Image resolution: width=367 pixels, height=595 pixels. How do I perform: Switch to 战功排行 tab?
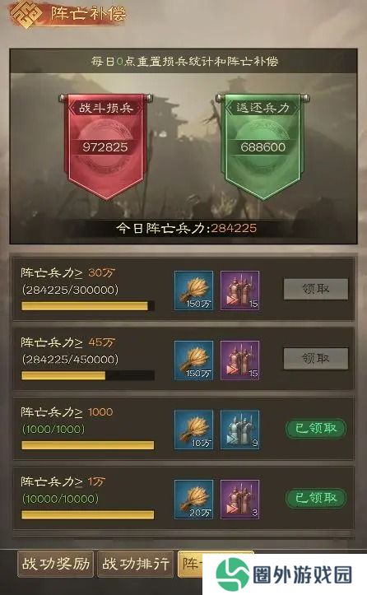[136, 564]
